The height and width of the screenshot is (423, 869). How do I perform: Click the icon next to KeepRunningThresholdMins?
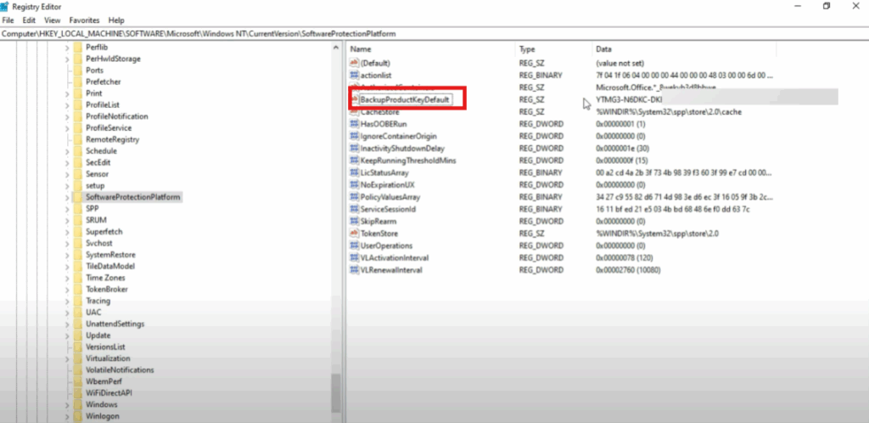(x=354, y=161)
